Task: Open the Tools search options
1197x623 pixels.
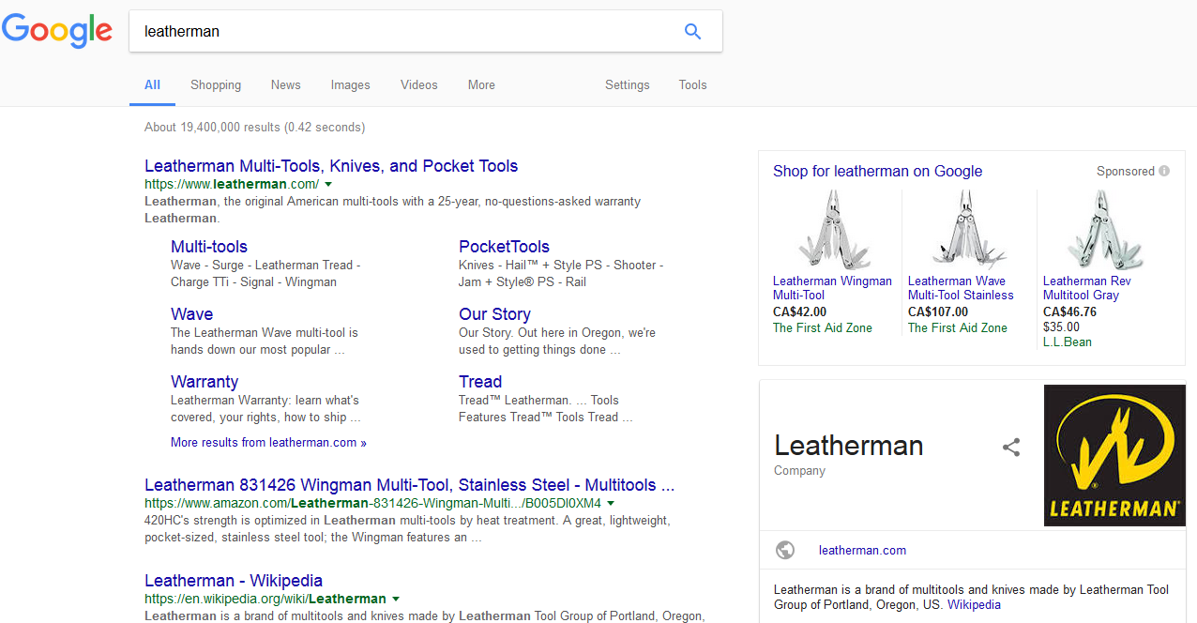Action: (x=692, y=84)
